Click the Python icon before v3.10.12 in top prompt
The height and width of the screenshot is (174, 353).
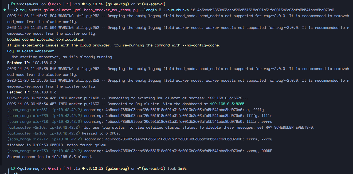pos(83,4)
